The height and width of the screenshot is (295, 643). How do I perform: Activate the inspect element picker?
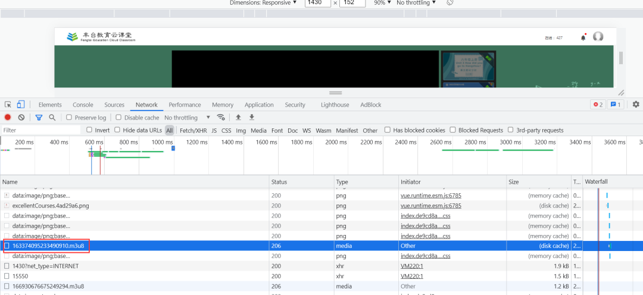click(8, 105)
